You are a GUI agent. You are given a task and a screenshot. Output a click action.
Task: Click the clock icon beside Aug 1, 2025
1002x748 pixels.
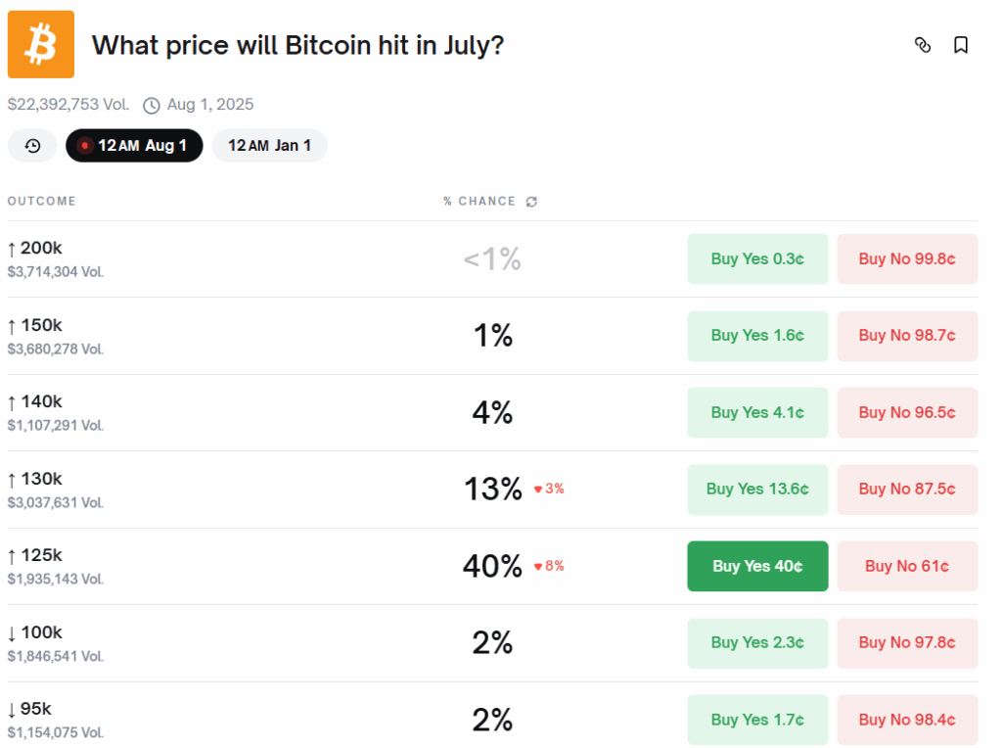pyautogui.click(x=152, y=105)
